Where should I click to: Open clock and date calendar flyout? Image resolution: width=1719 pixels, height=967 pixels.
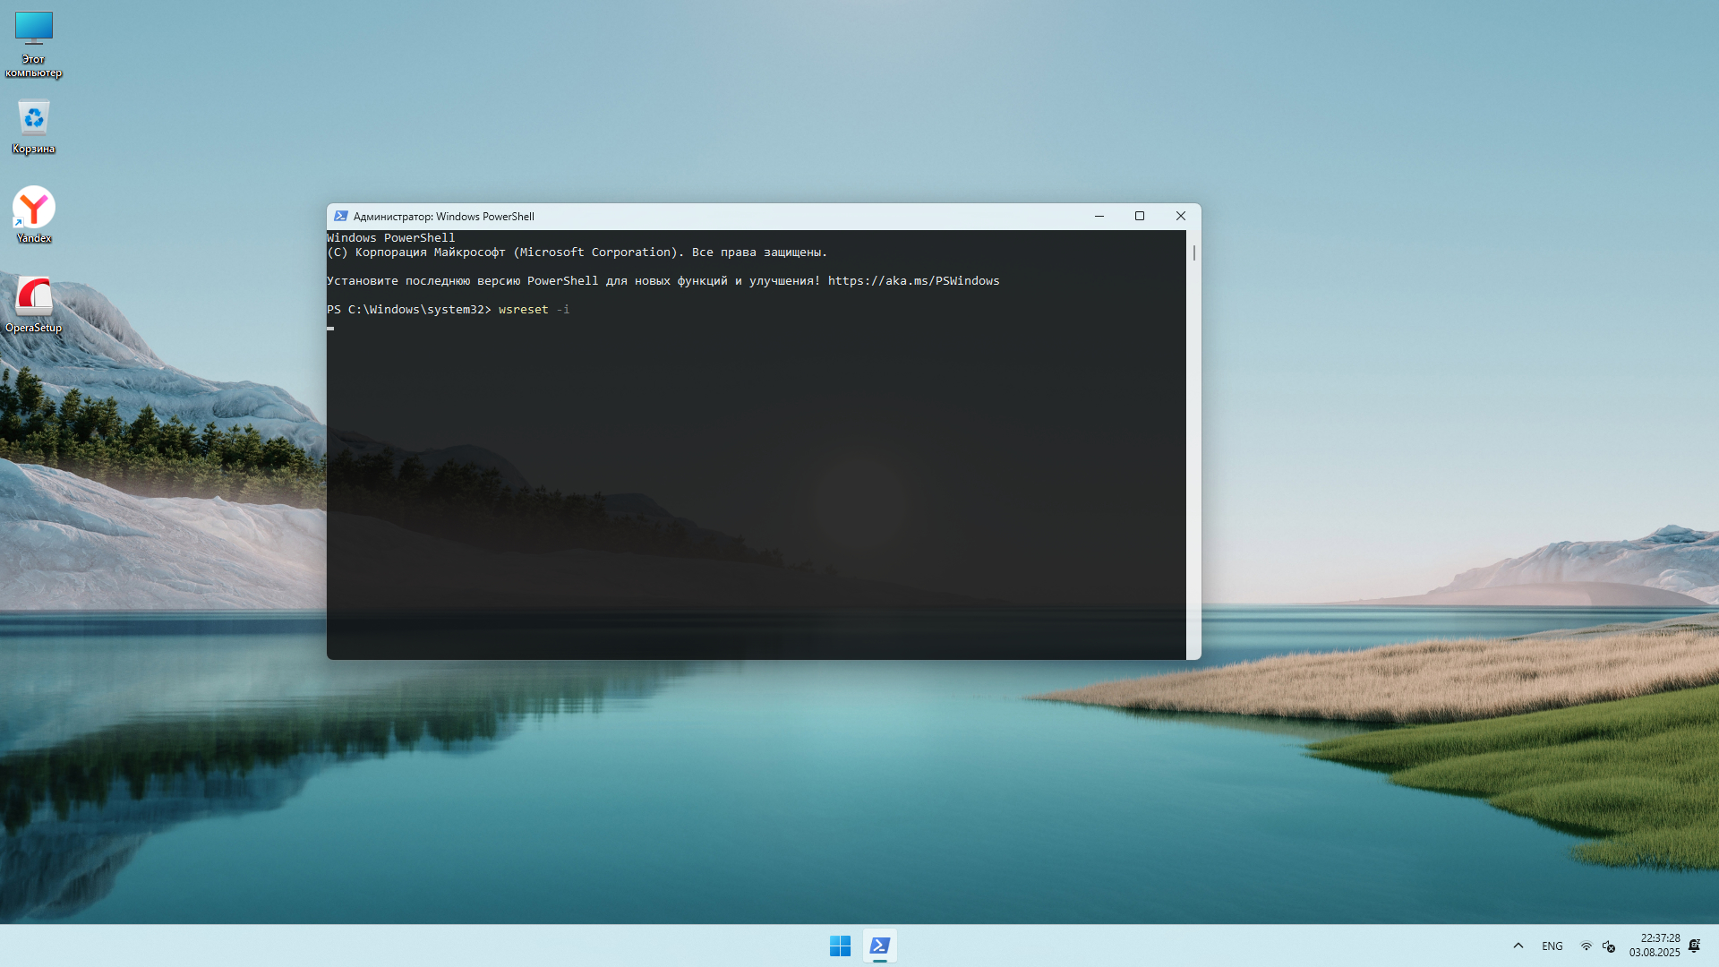pyautogui.click(x=1655, y=946)
